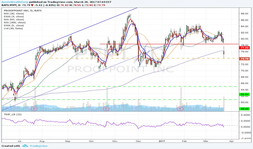Screen dimensions: 253x149
Task: Click the Dec label on time axis
Action: pyautogui.click(x=138, y=141)
